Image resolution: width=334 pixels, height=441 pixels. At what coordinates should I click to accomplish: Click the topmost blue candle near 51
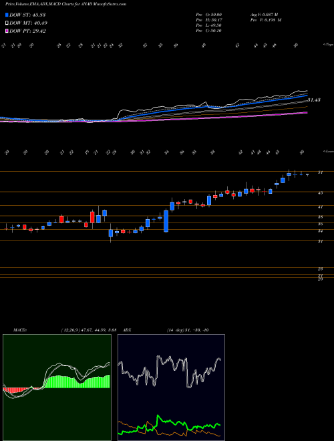pyautogui.click(x=289, y=174)
